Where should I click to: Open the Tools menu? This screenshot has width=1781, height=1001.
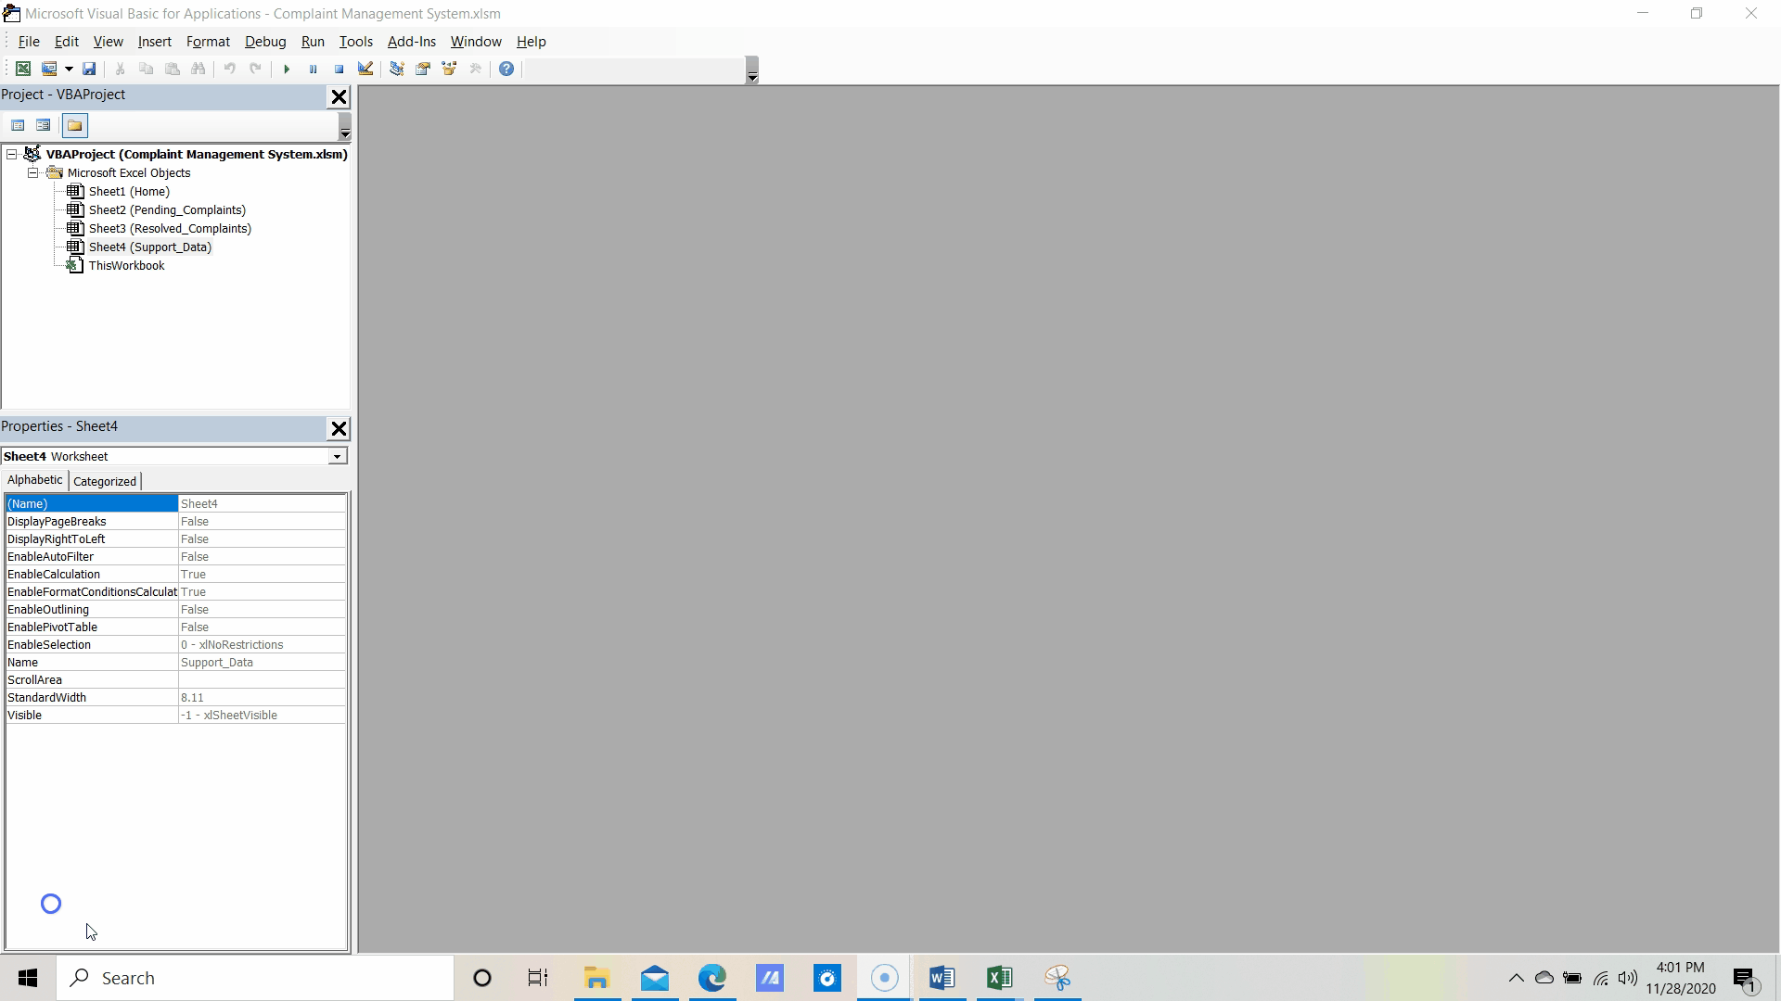(x=356, y=42)
